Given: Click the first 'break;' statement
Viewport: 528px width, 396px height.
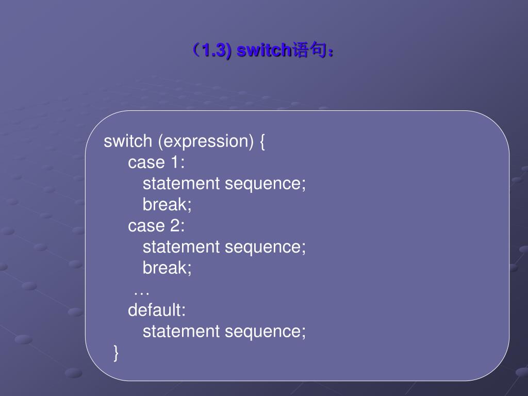Looking at the screenshot, I should click(x=167, y=205).
